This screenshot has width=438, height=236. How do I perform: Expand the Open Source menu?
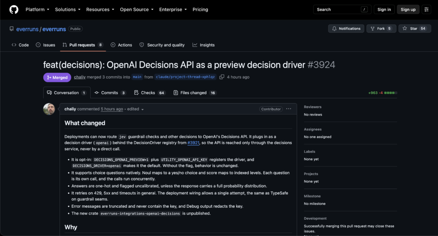tap(136, 9)
